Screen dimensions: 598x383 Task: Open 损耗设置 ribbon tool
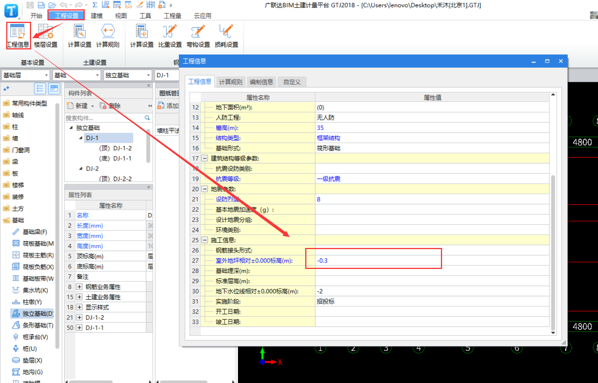point(226,35)
